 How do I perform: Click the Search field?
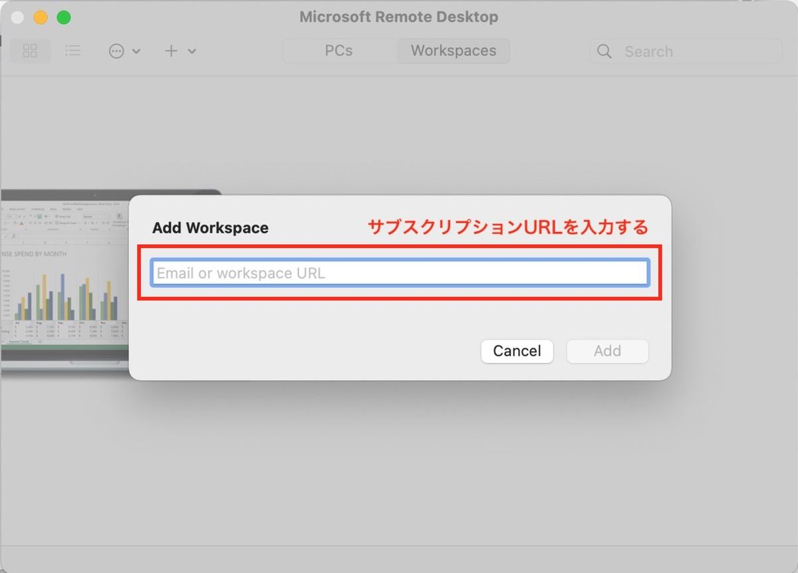pyautogui.click(x=686, y=51)
